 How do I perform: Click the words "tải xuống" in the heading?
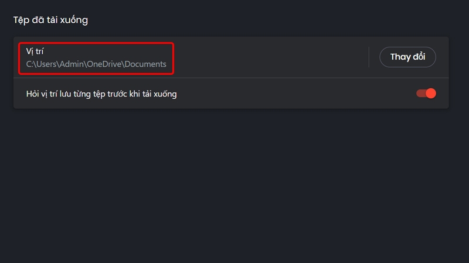(x=70, y=20)
